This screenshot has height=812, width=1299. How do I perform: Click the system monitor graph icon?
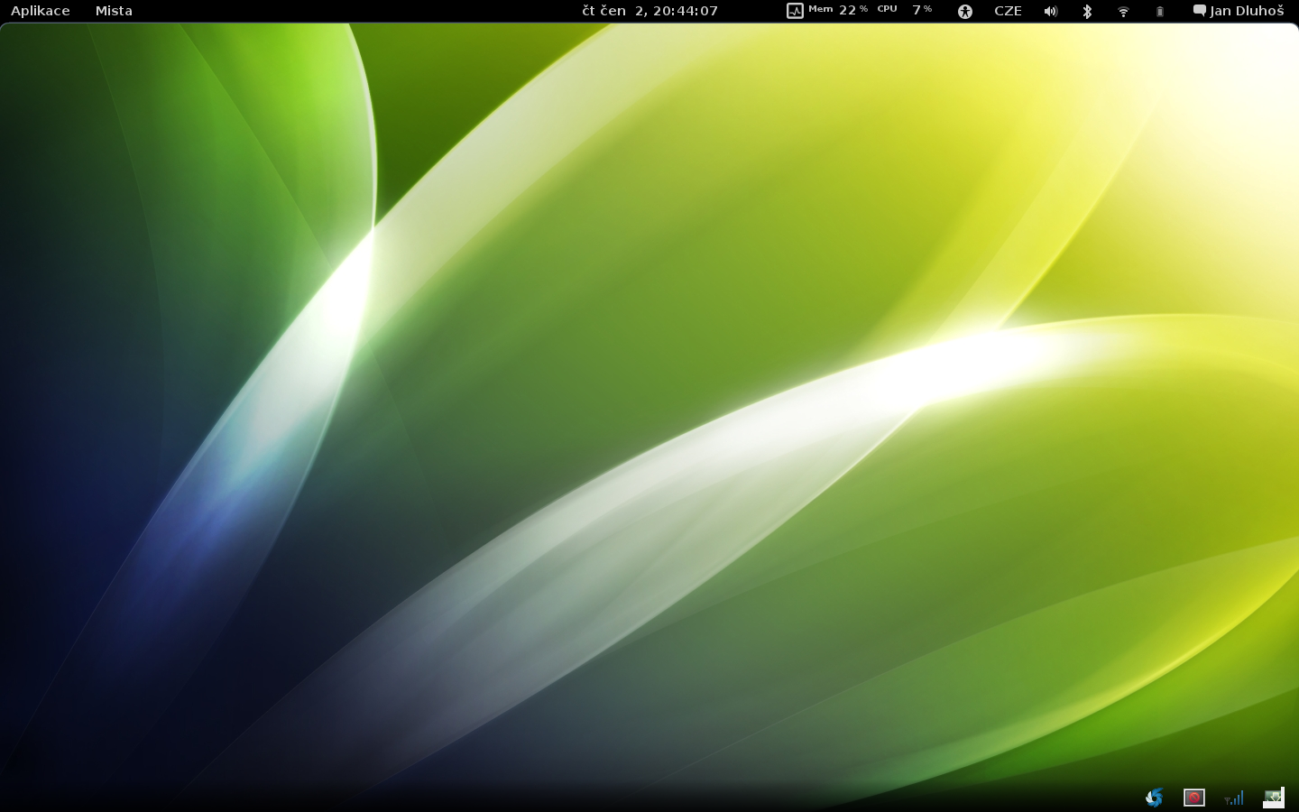795,11
